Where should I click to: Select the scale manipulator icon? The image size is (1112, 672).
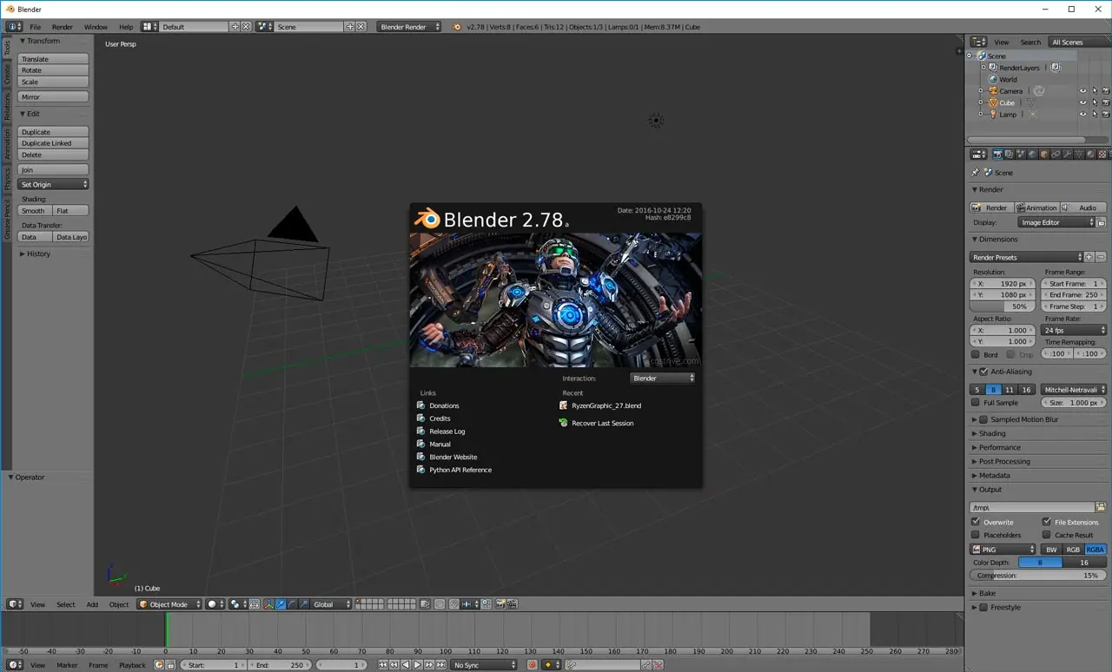pyautogui.click(x=304, y=604)
